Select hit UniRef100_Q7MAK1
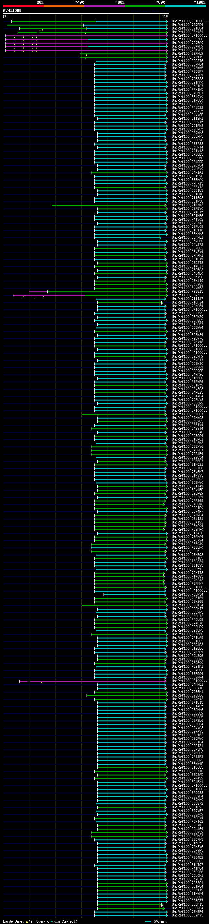This screenshot has height=924, width=209. [187, 255]
